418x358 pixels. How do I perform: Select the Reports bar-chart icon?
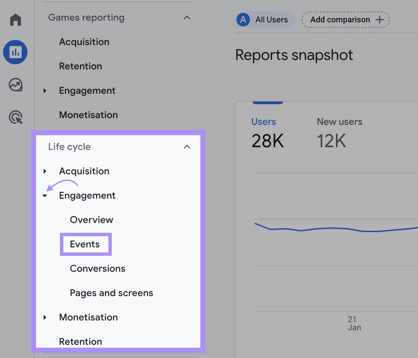15,52
